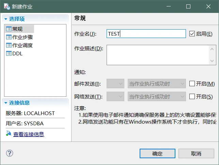
Task: Click the note line about 电子邮件通知
Action: tap(147, 115)
